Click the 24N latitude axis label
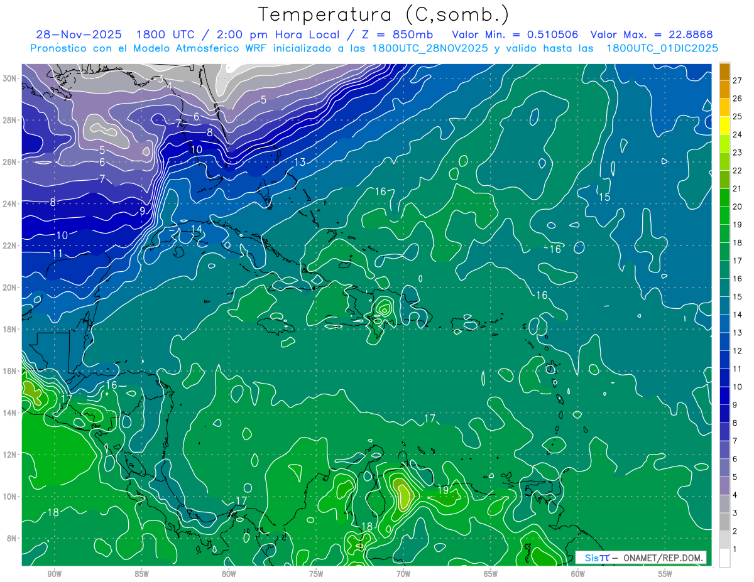Image resolution: width=754 pixels, height=582 pixels. [9, 203]
